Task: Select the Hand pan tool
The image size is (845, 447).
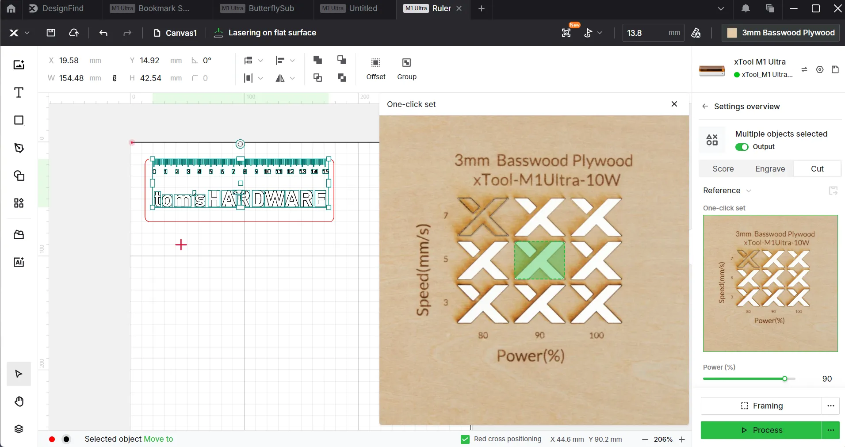Action: [19, 401]
